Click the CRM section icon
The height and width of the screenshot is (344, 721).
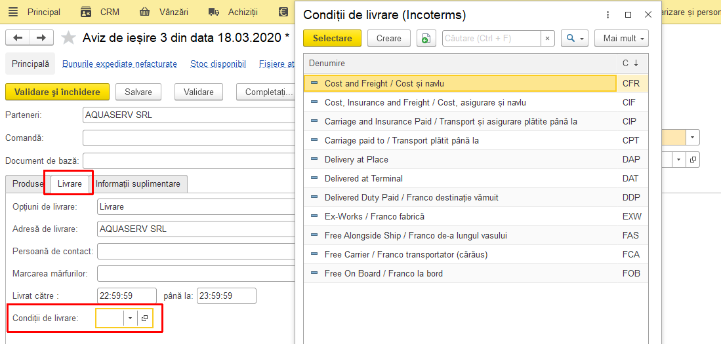(86, 12)
